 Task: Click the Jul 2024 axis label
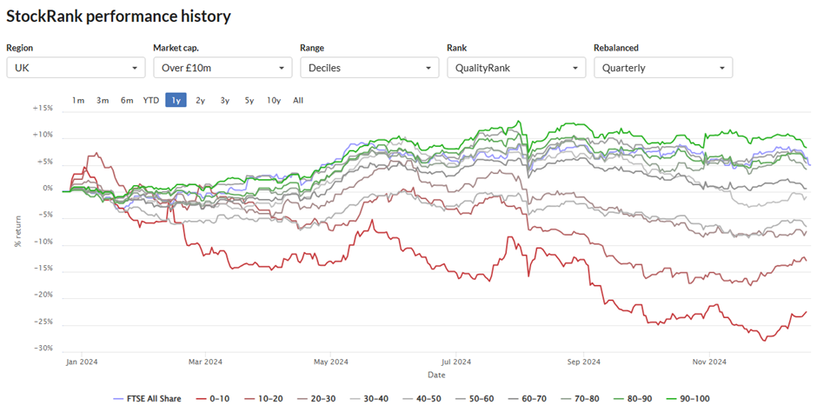(456, 362)
